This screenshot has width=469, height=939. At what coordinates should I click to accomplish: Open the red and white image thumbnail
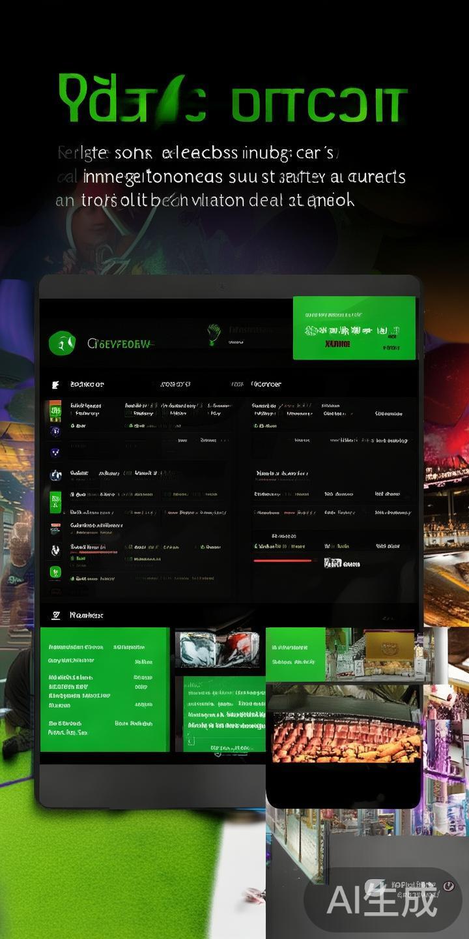click(218, 649)
